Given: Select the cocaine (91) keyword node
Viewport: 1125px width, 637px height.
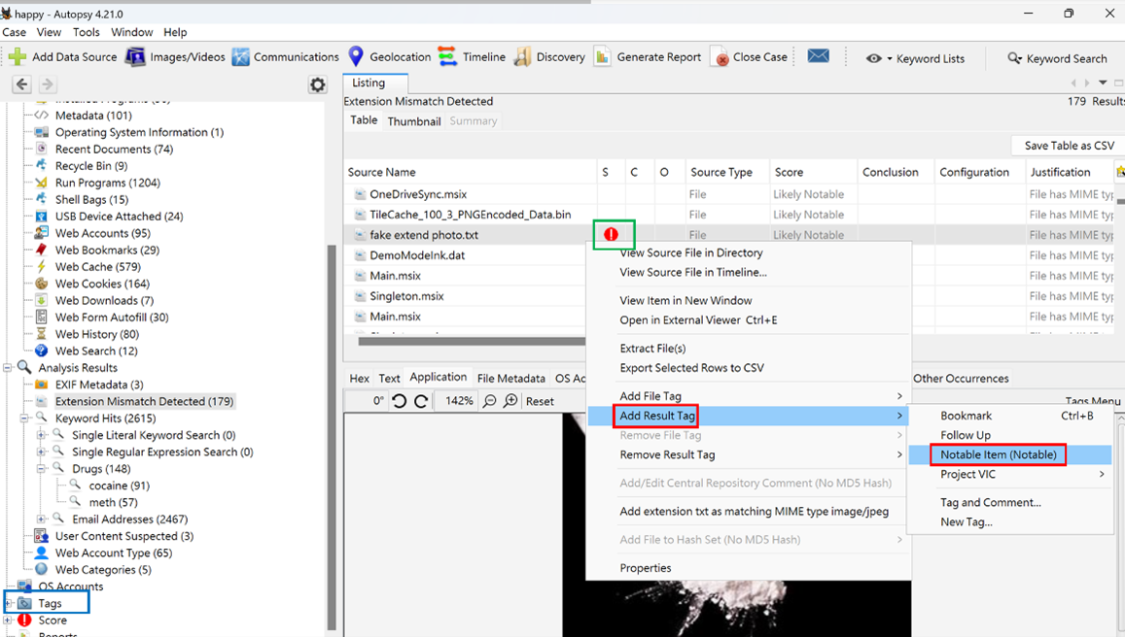Looking at the screenshot, I should (119, 486).
